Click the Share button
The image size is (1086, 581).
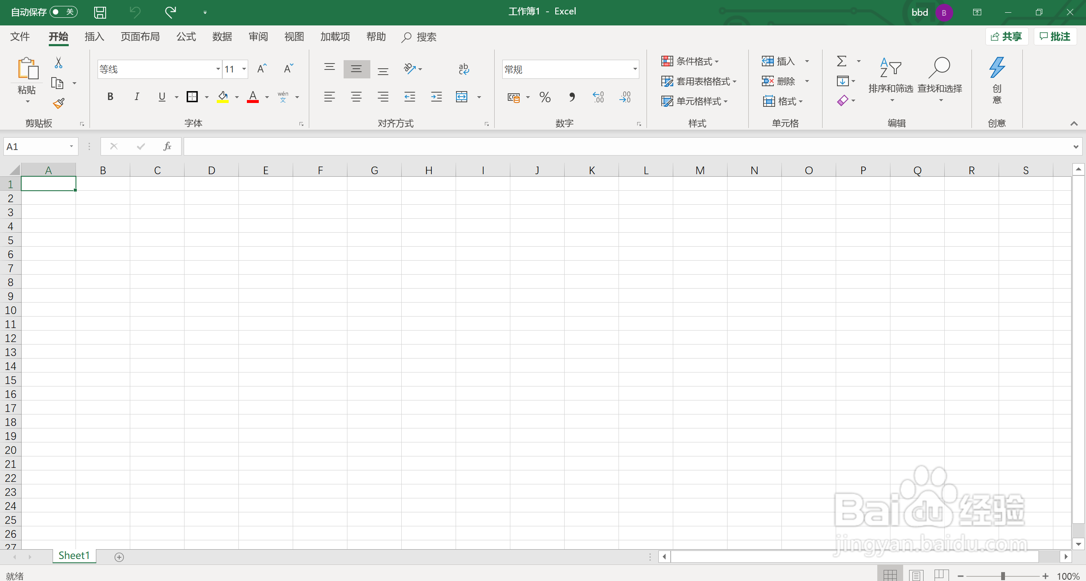pyautogui.click(x=1007, y=37)
